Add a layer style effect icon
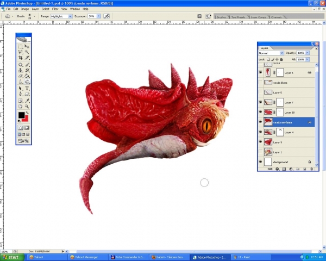 [x=277, y=169]
